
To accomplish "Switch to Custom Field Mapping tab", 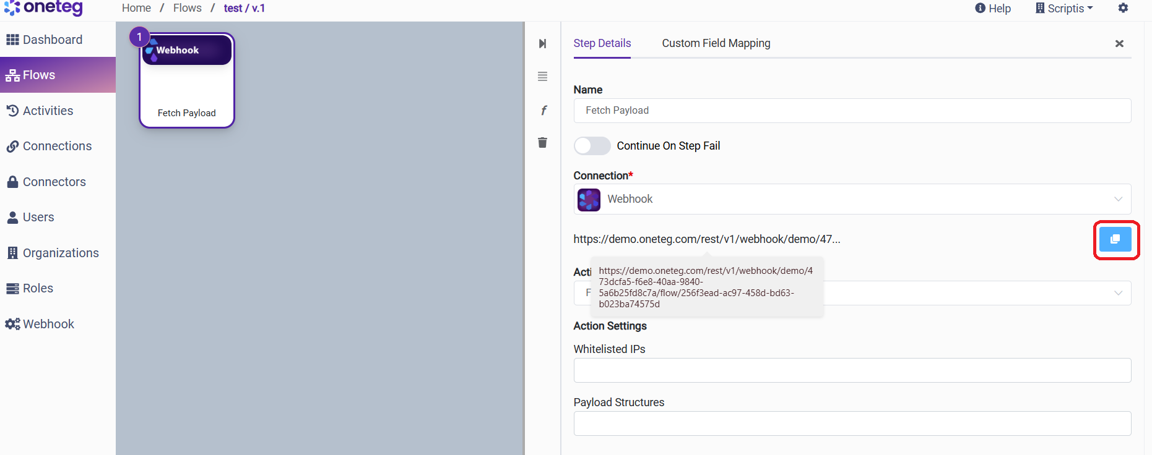I will point(716,43).
